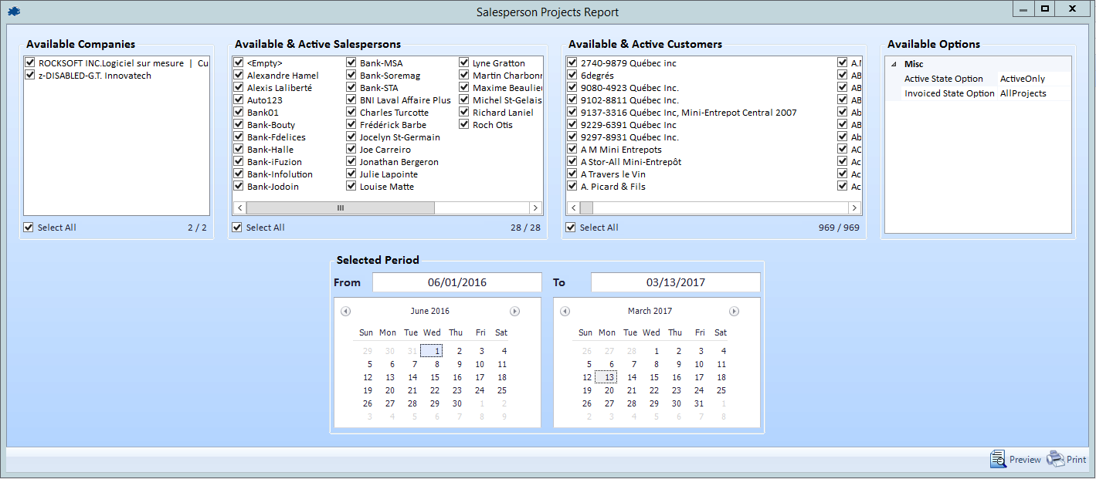Click the application icon in title bar
The image size is (1096, 479).
[x=14, y=12]
